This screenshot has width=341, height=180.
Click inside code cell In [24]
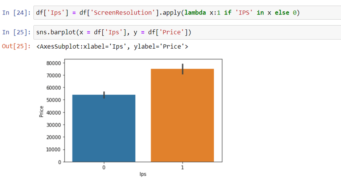click(187, 13)
